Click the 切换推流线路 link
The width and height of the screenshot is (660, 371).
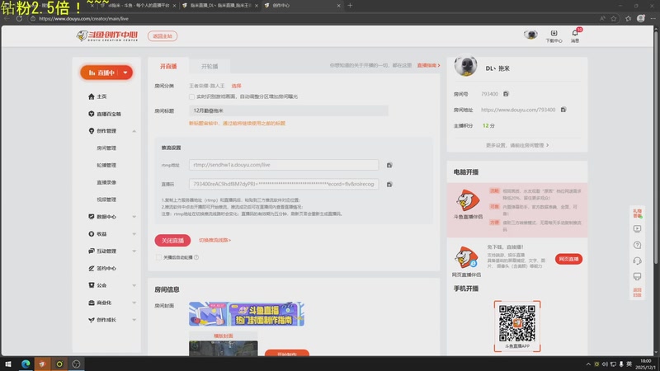tap(214, 240)
